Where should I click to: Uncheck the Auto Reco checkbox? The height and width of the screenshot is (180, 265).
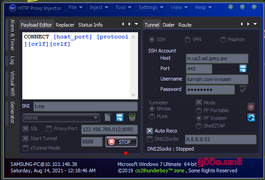(x=149, y=131)
